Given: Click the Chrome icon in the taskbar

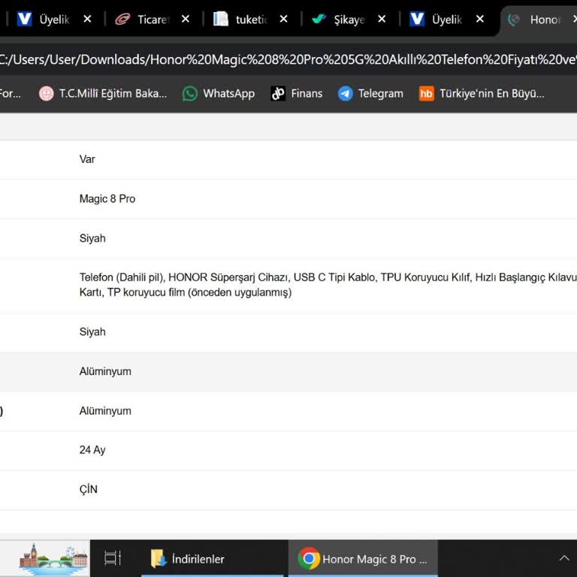Looking at the screenshot, I should click(x=309, y=559).
